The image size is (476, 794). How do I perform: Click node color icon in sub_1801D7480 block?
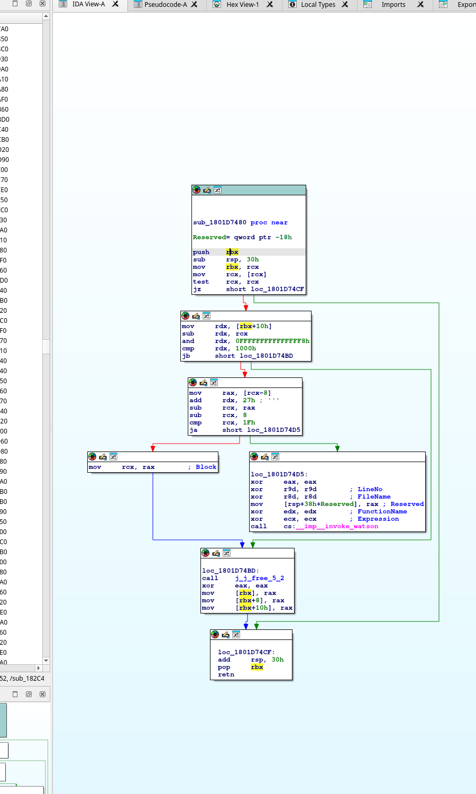pyautogui.click(x=196, y=190)
